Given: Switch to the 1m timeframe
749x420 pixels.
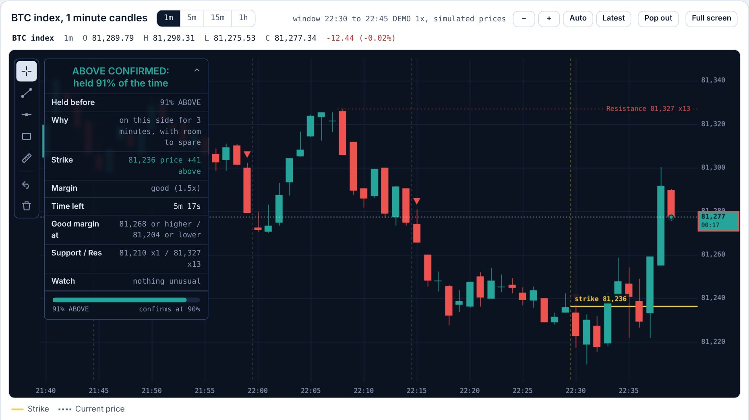Looking at the screenshot, I should pyautogui.click(x=168, y=18).
